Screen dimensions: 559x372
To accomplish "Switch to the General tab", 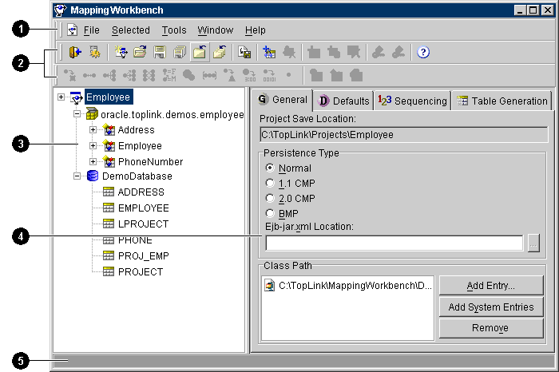I will [283, 100].
